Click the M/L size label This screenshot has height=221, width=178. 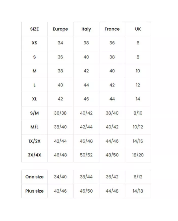(x=34, y=127)
